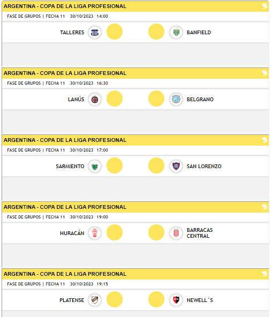Select the Lanús team badge
Screen dimensions: 272x317
click(x=95, y=99)
